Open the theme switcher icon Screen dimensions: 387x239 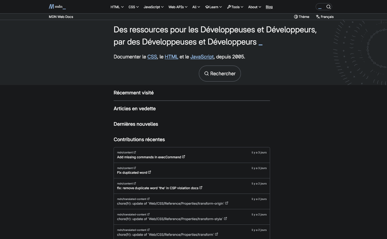[x=296, y=17]
